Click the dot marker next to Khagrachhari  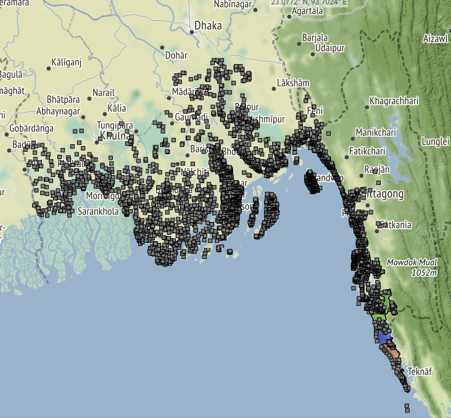[367, 107]
